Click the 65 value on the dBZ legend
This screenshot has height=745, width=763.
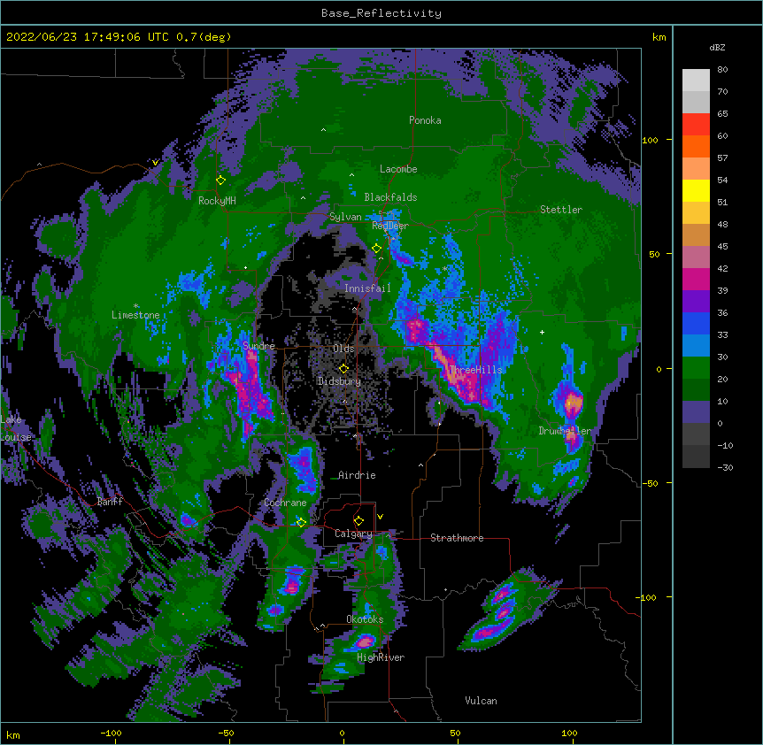tap(722, 113)
